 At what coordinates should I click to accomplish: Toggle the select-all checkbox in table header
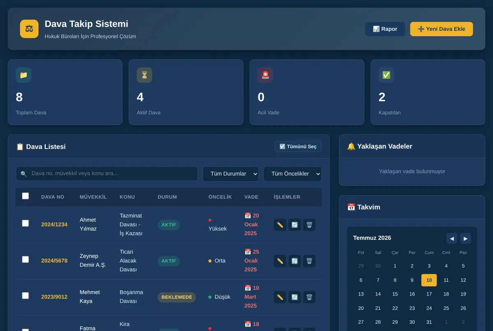[x=25, y=196]
